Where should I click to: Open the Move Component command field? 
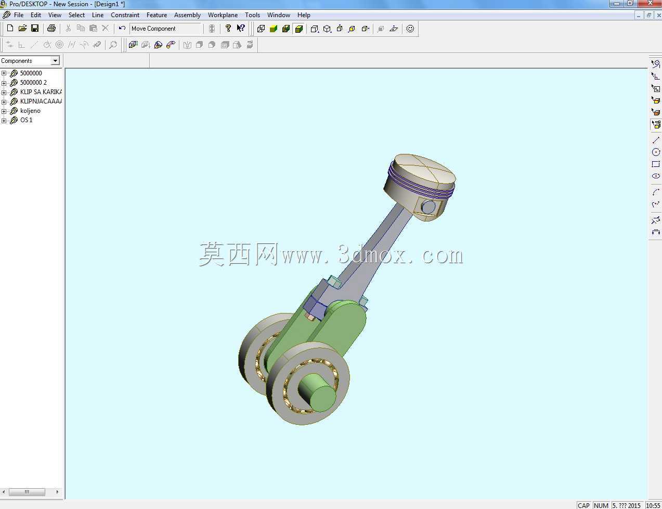click(166, 29)
